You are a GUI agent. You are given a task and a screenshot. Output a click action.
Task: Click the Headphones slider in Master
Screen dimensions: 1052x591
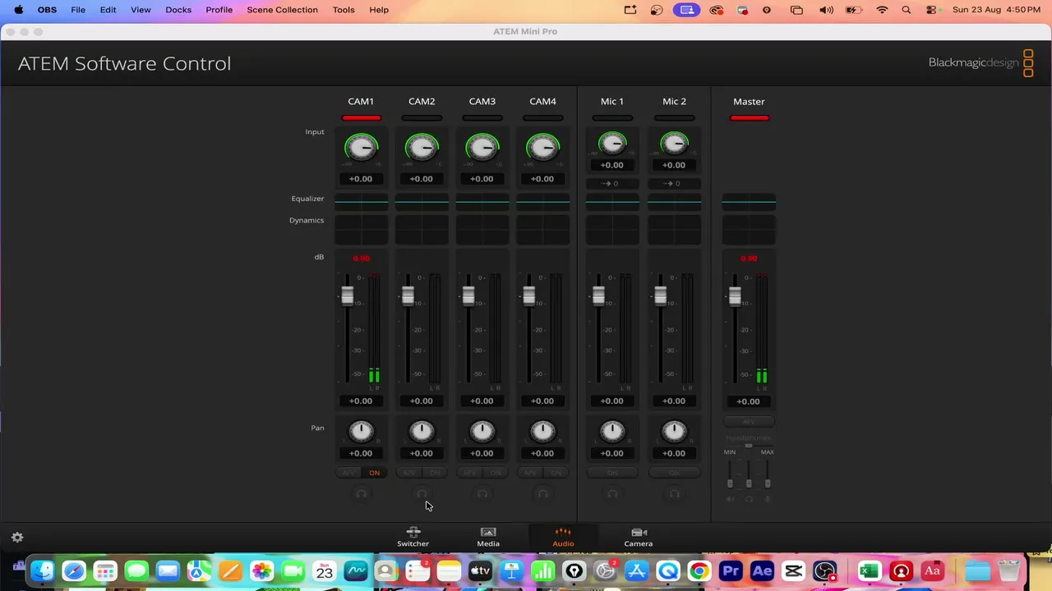point(749,445)
